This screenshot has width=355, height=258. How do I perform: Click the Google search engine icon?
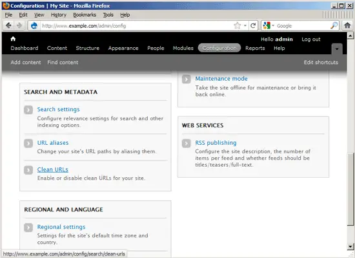pos(267,26)
